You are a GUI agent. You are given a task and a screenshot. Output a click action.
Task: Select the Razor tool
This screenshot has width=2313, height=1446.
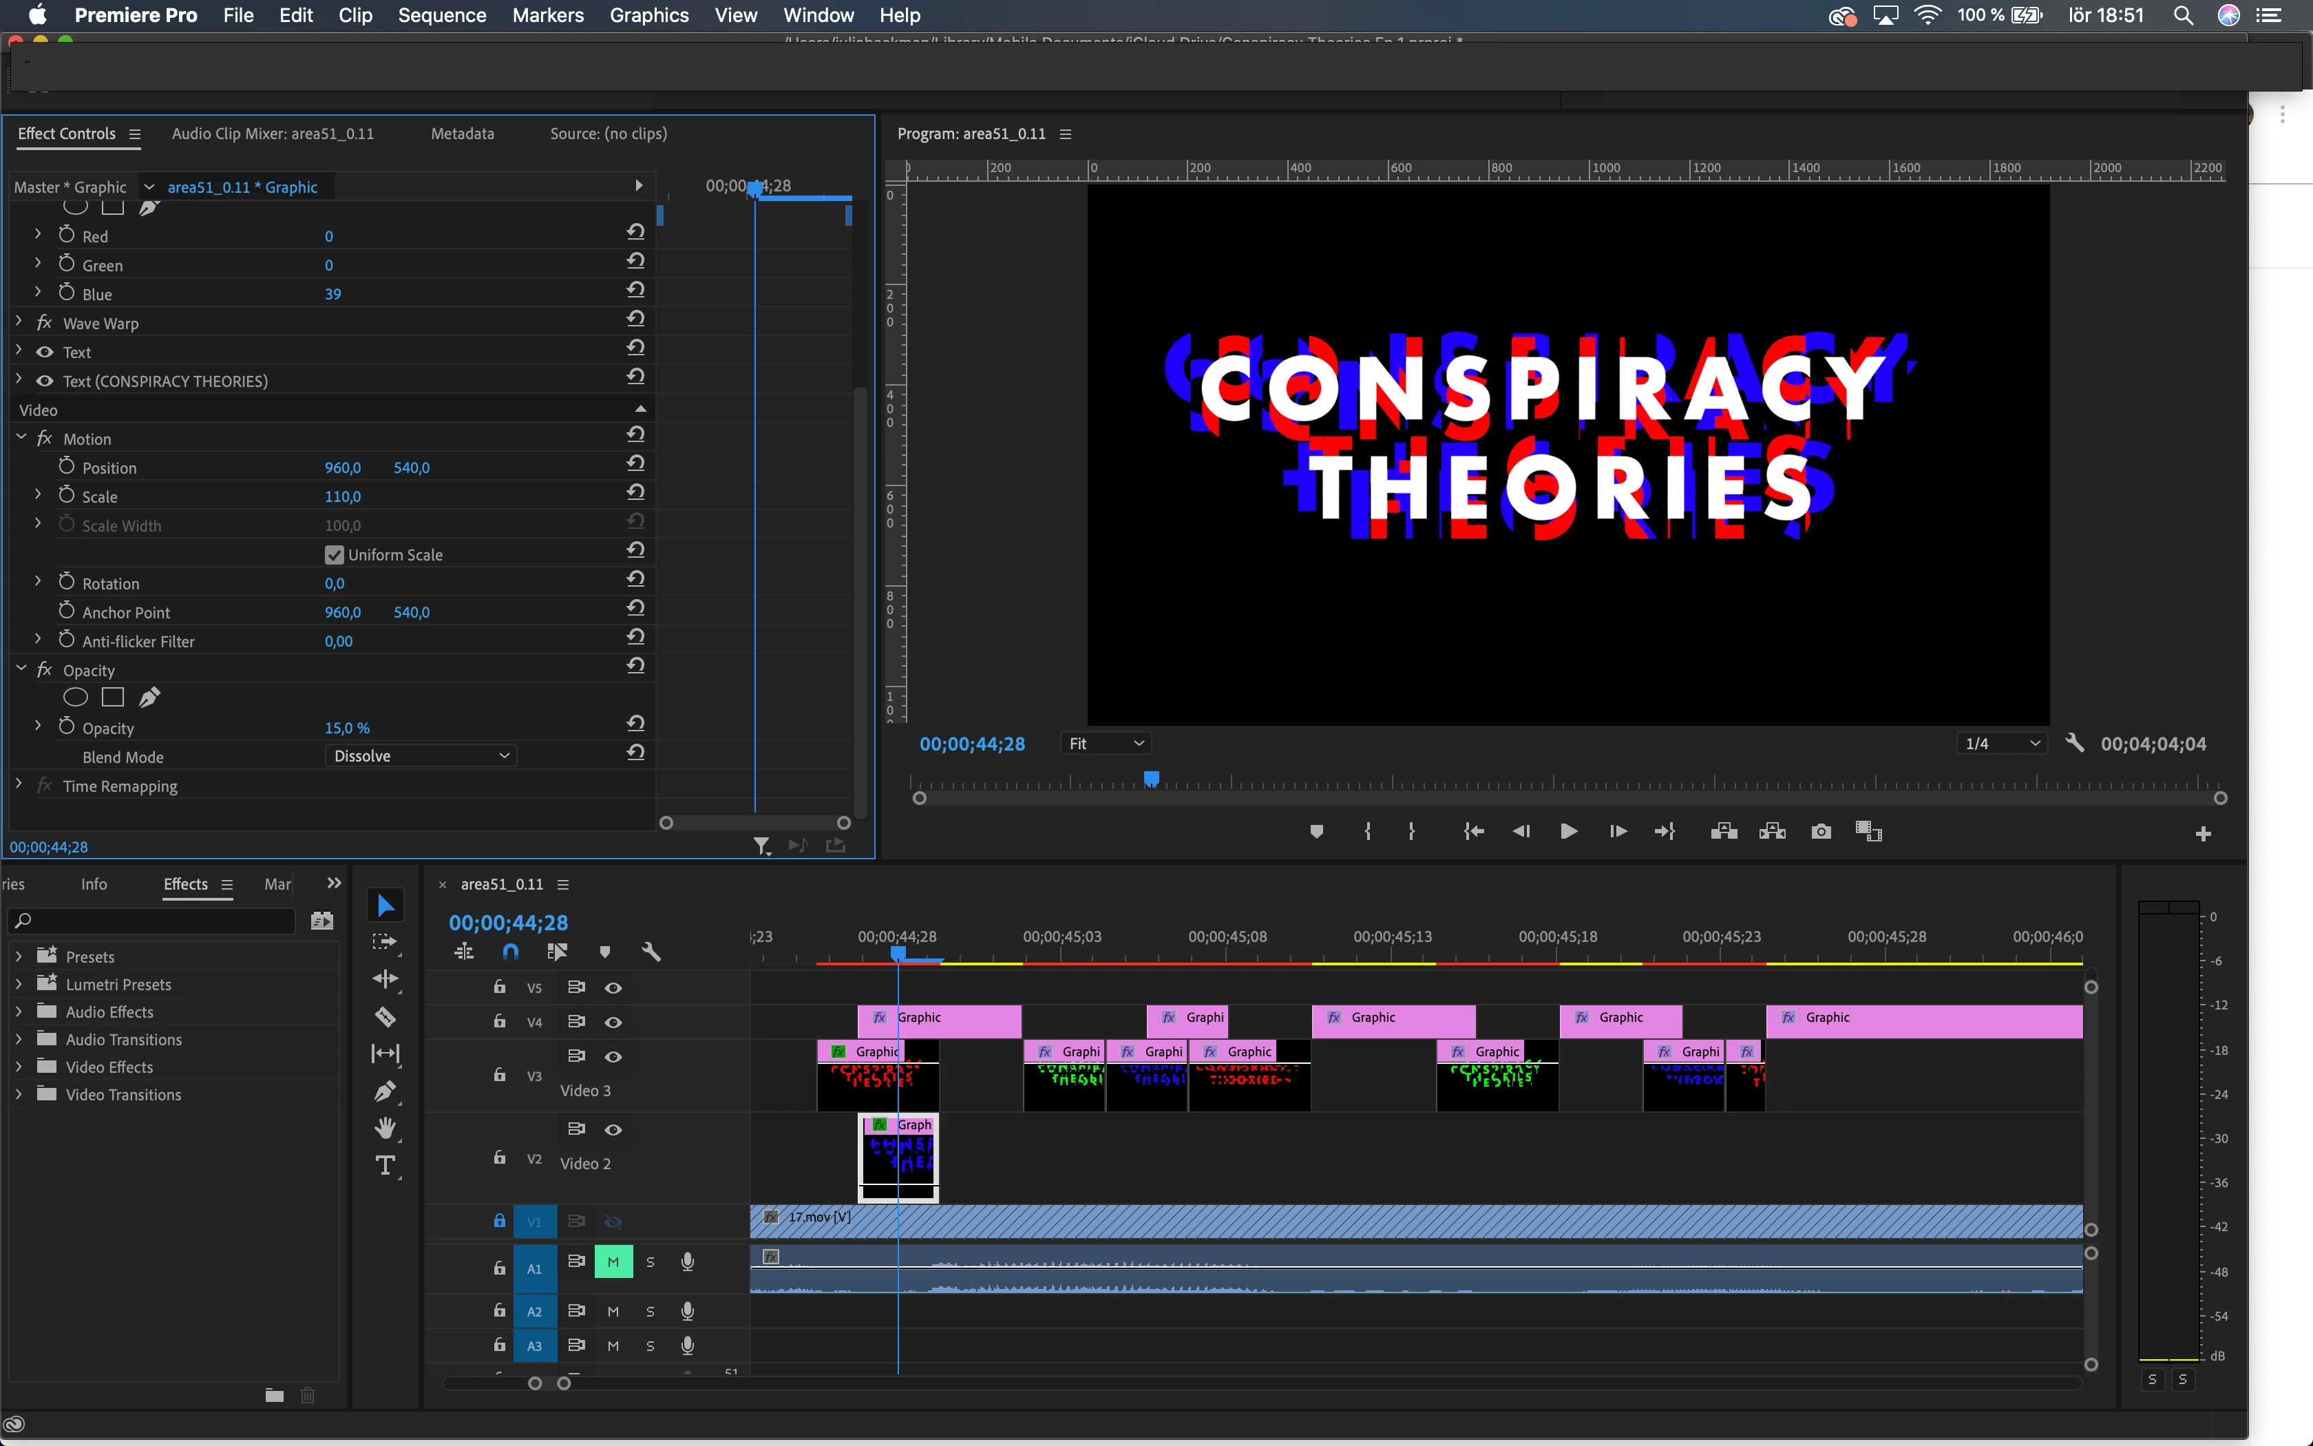(x=385, y=1016)
